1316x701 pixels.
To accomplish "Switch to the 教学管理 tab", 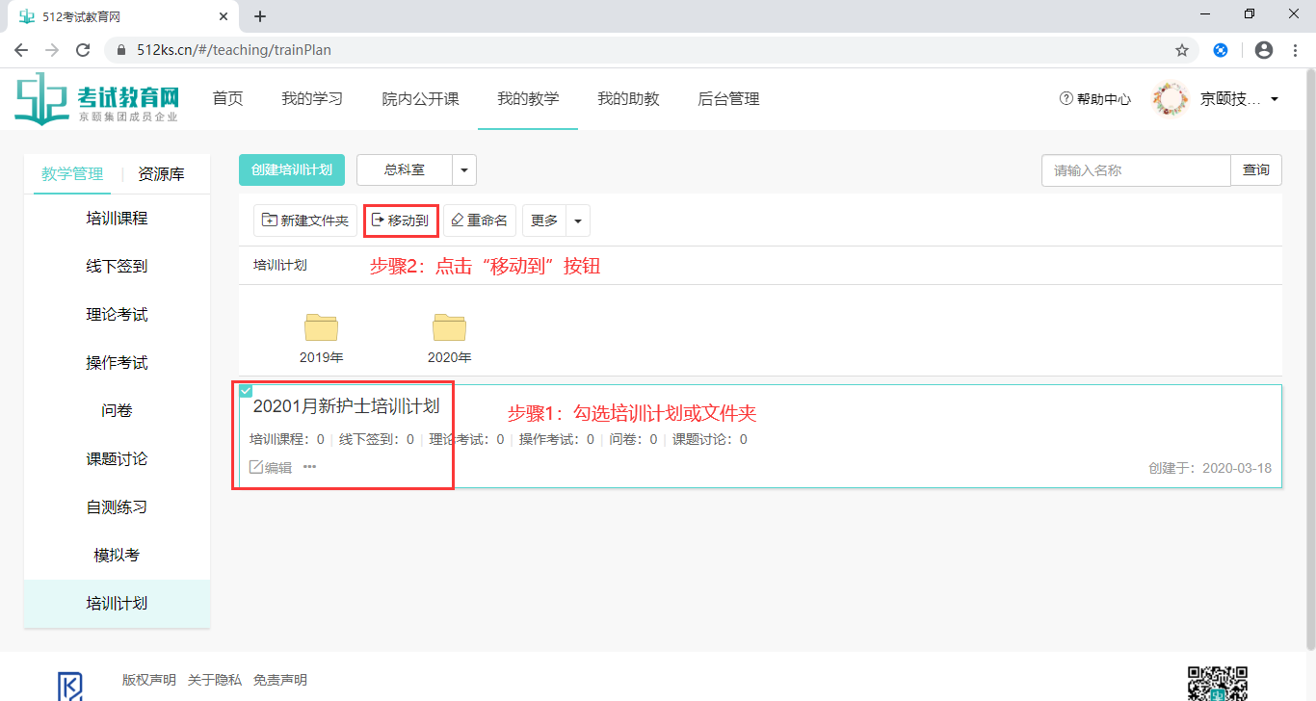I will click(72, 174).
